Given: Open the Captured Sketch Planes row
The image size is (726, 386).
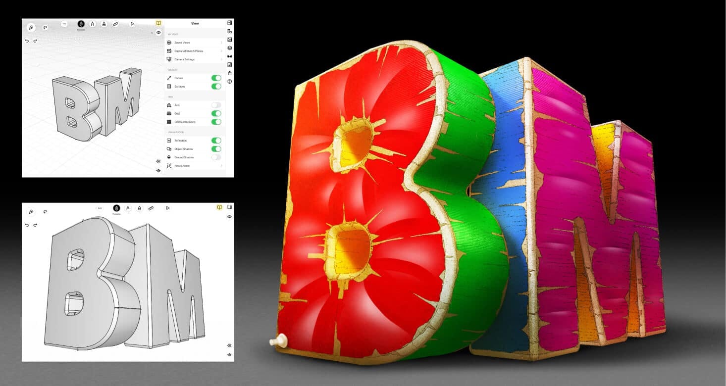Looking at the screenshot, I should (195, 51).
